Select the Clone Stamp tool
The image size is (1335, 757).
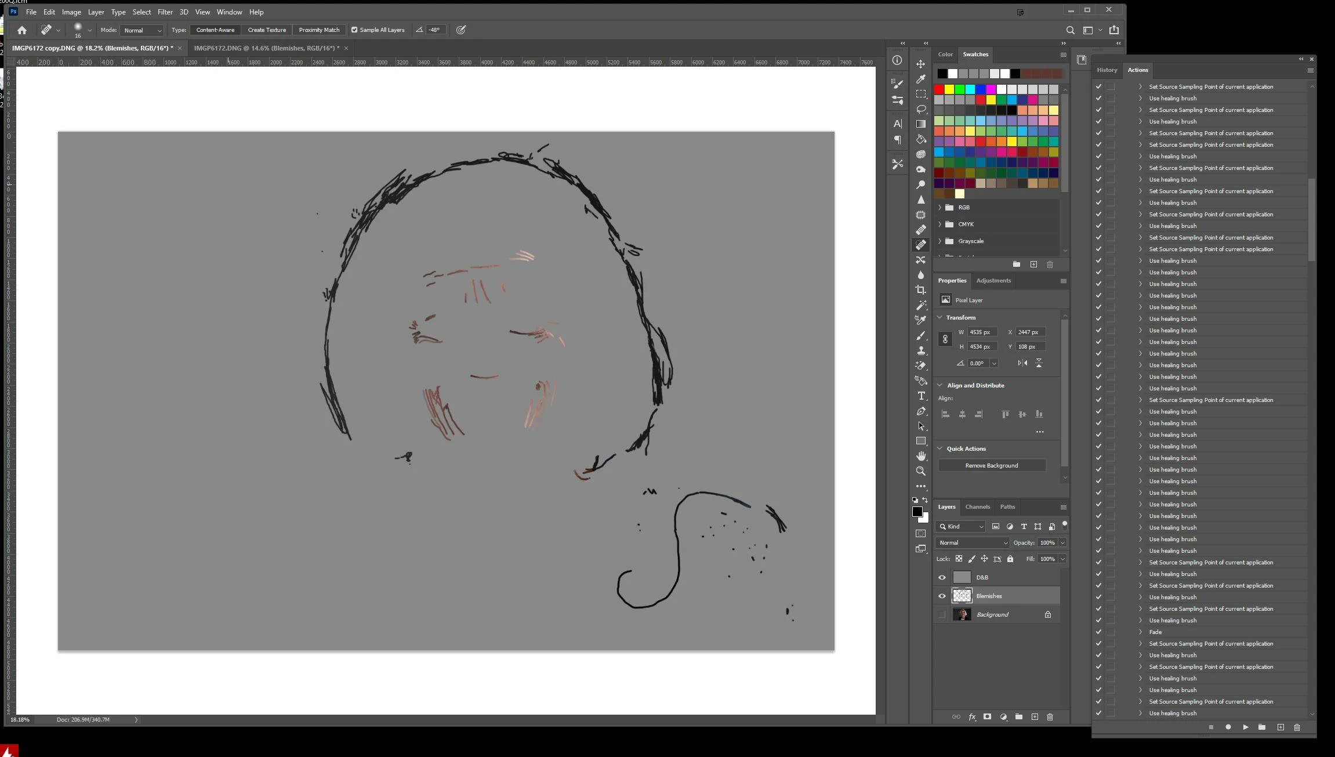pos(920,350)
